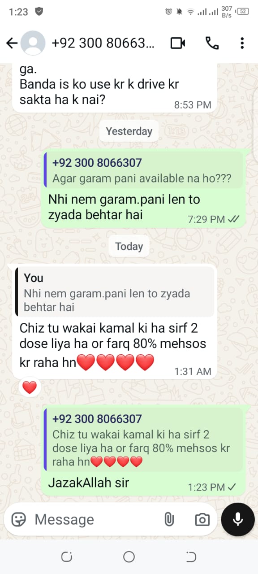Open the attachment paperclip menu
The image size is (258, 574).
point(168,519)
